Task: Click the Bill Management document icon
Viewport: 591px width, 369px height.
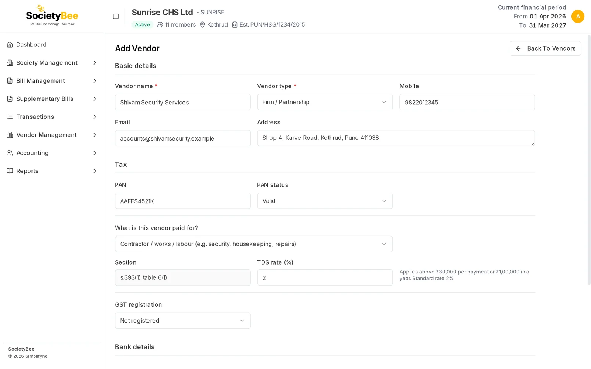Action: point(10,81)
